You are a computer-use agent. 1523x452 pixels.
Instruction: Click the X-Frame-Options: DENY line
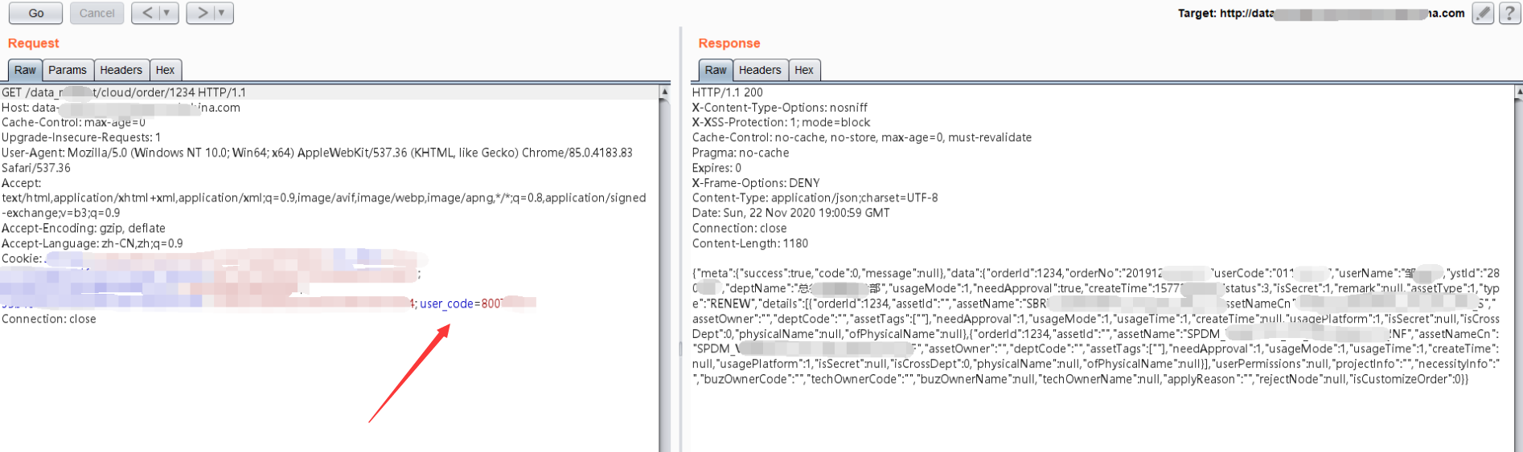[756, 183]
